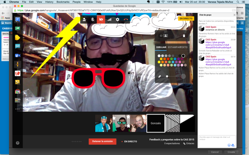This screenshot has width=249, height=155.
Task: Pick the bright yellow color swatch
Action: 159,62
